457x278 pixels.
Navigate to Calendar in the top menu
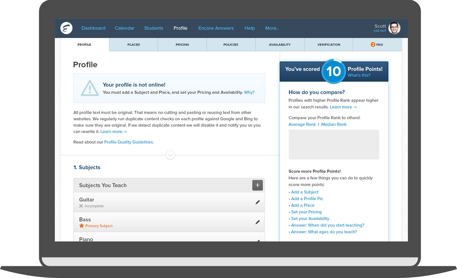(x=125, y=28)
